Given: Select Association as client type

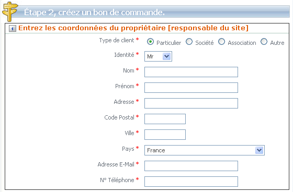Looking at the screenshot, I should 221,42.
